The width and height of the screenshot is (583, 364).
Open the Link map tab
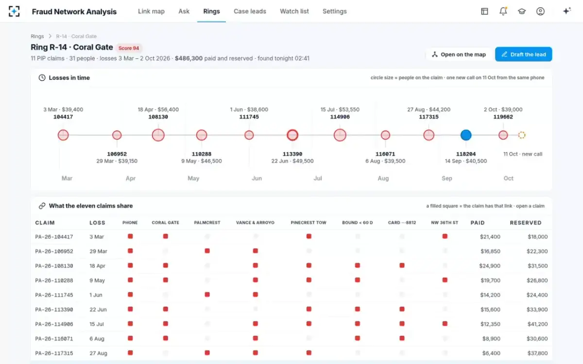[x=151, y=11]
